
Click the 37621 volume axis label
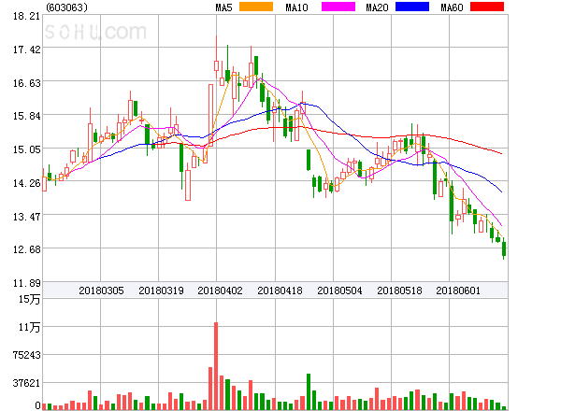(27, 384)
